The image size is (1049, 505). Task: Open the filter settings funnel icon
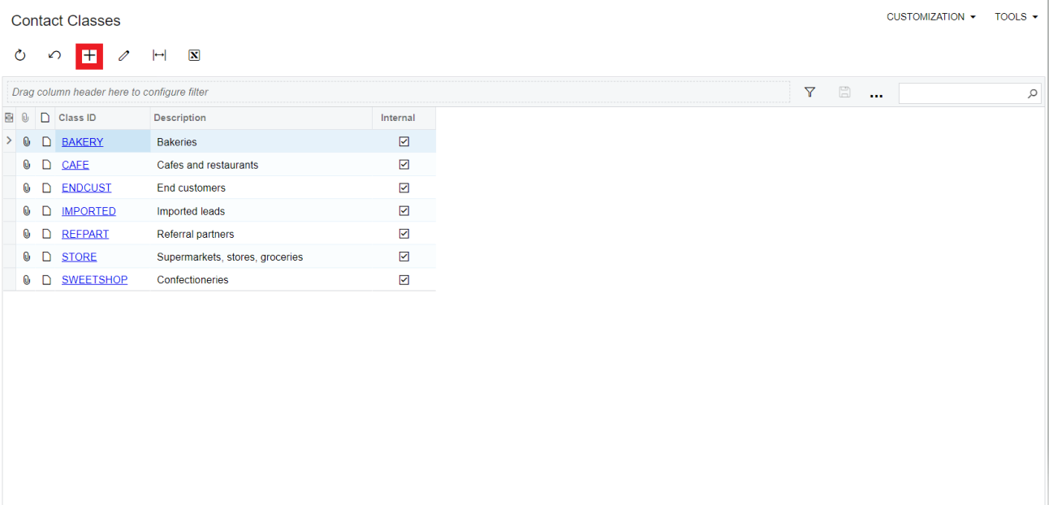(809, 92)
